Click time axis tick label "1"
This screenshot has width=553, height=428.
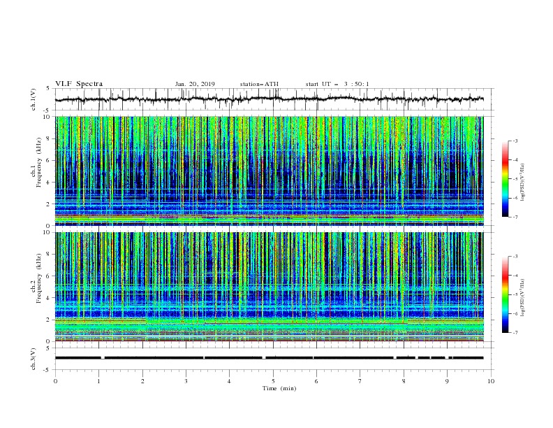98,381
